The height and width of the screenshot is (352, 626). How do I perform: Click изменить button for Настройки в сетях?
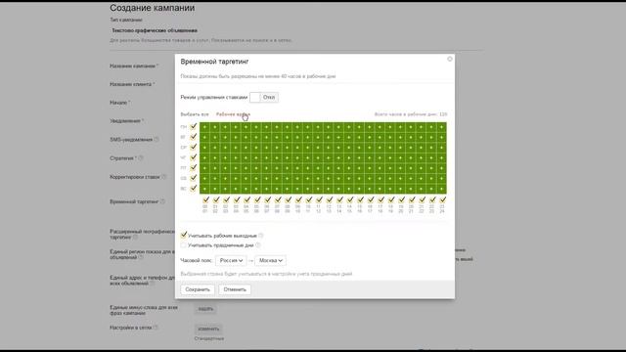(208, 329)
